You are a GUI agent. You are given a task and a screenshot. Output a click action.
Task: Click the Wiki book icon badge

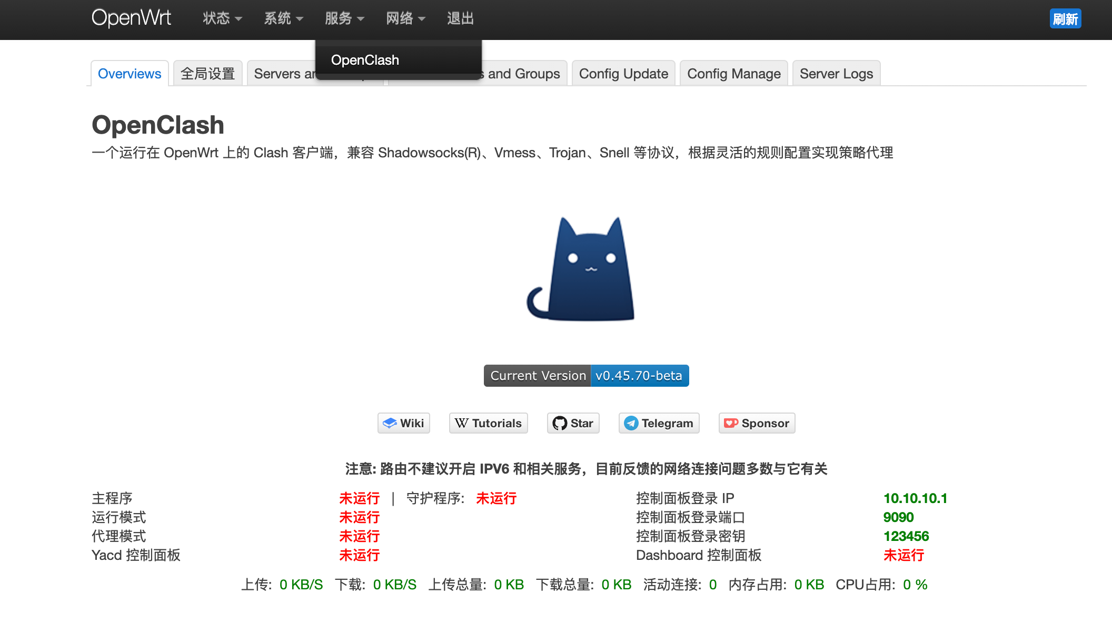point(403,423)
